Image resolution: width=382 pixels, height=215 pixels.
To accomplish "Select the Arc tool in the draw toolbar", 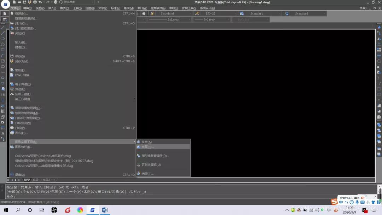I will 3,56.
